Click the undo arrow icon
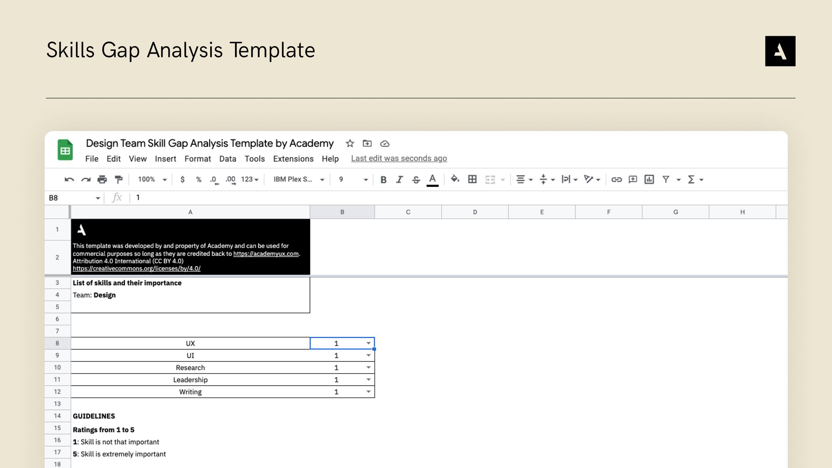 click(x=69, y=179)
